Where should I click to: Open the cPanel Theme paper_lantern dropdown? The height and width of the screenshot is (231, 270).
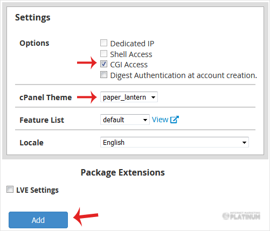coord(129,97)
